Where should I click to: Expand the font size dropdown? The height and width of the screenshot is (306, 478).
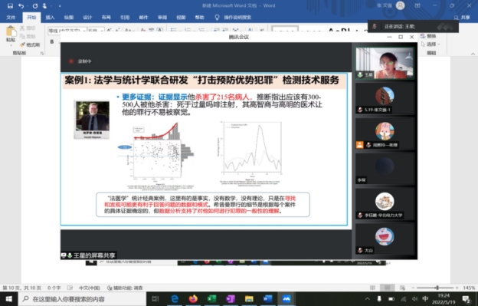click(96, 31)
